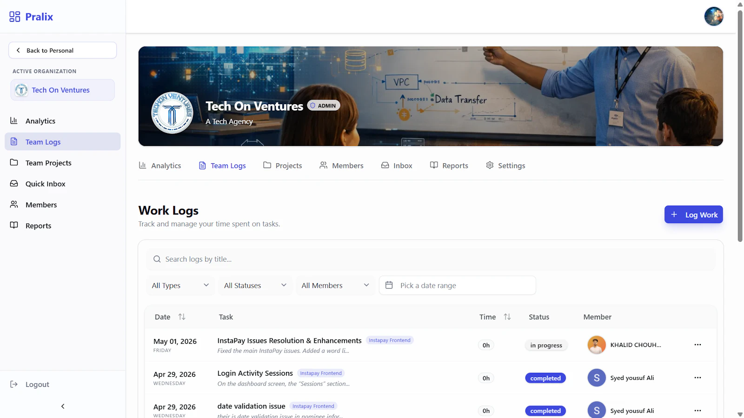
Task: Click completed badge in Login Activity Sessions row
Action: click(545, 378)
